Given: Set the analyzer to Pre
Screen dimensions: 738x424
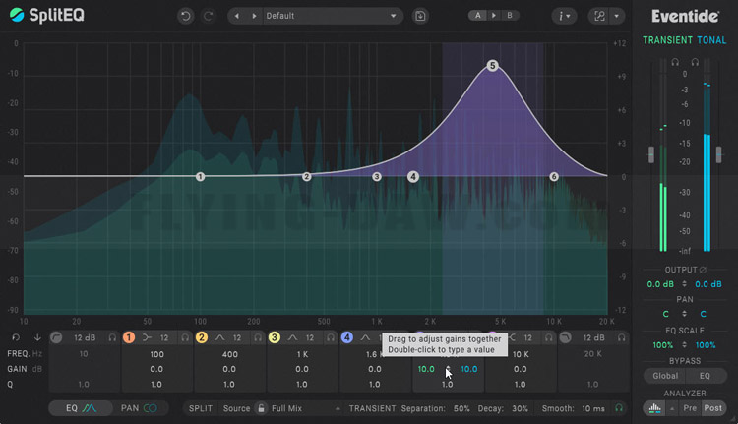Looking at the screenshot, I should (690, 408).
